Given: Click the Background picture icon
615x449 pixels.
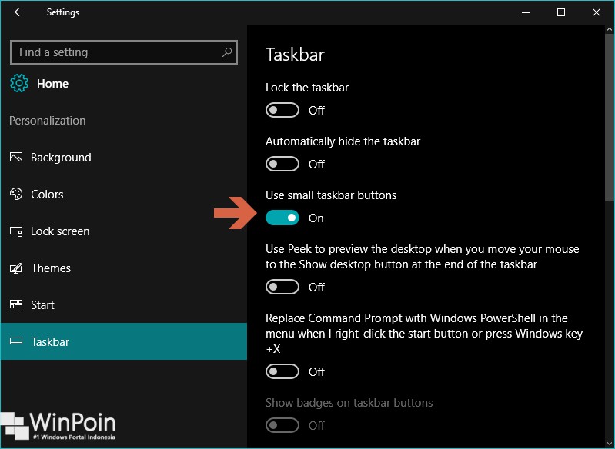Looking at the screenshot, I should pos(16,157).
